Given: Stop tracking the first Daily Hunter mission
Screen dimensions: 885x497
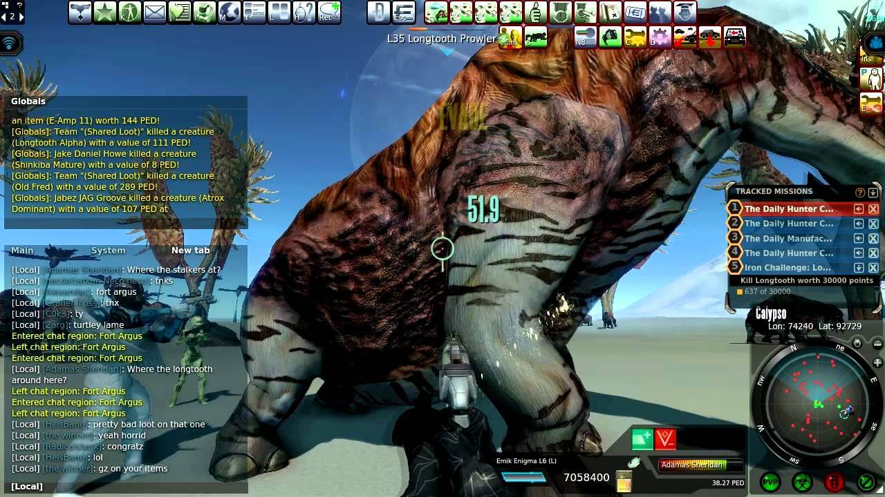Looking at the screenshot, I should point(873,209).
